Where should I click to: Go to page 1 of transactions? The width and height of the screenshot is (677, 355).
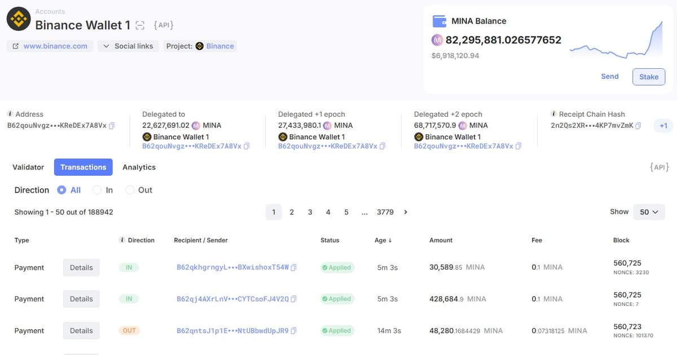(274, 212)
